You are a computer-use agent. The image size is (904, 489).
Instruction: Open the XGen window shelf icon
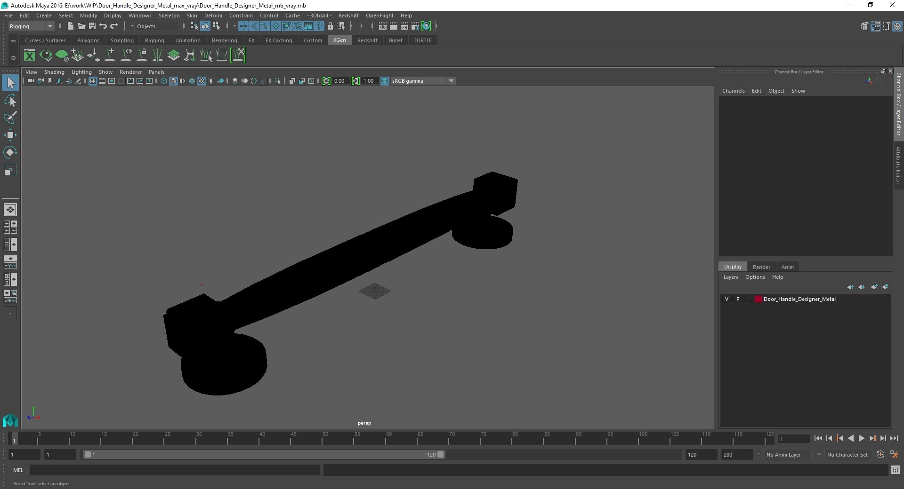30,55
